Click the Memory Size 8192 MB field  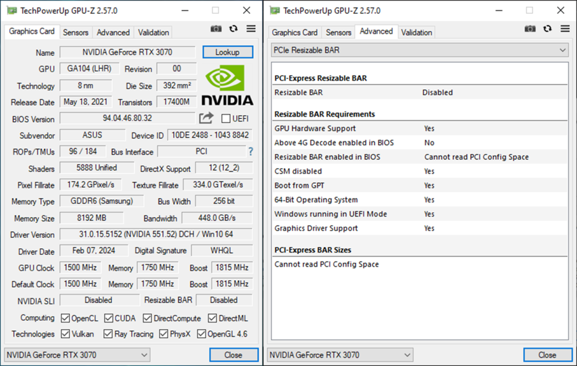coord(92,218)
